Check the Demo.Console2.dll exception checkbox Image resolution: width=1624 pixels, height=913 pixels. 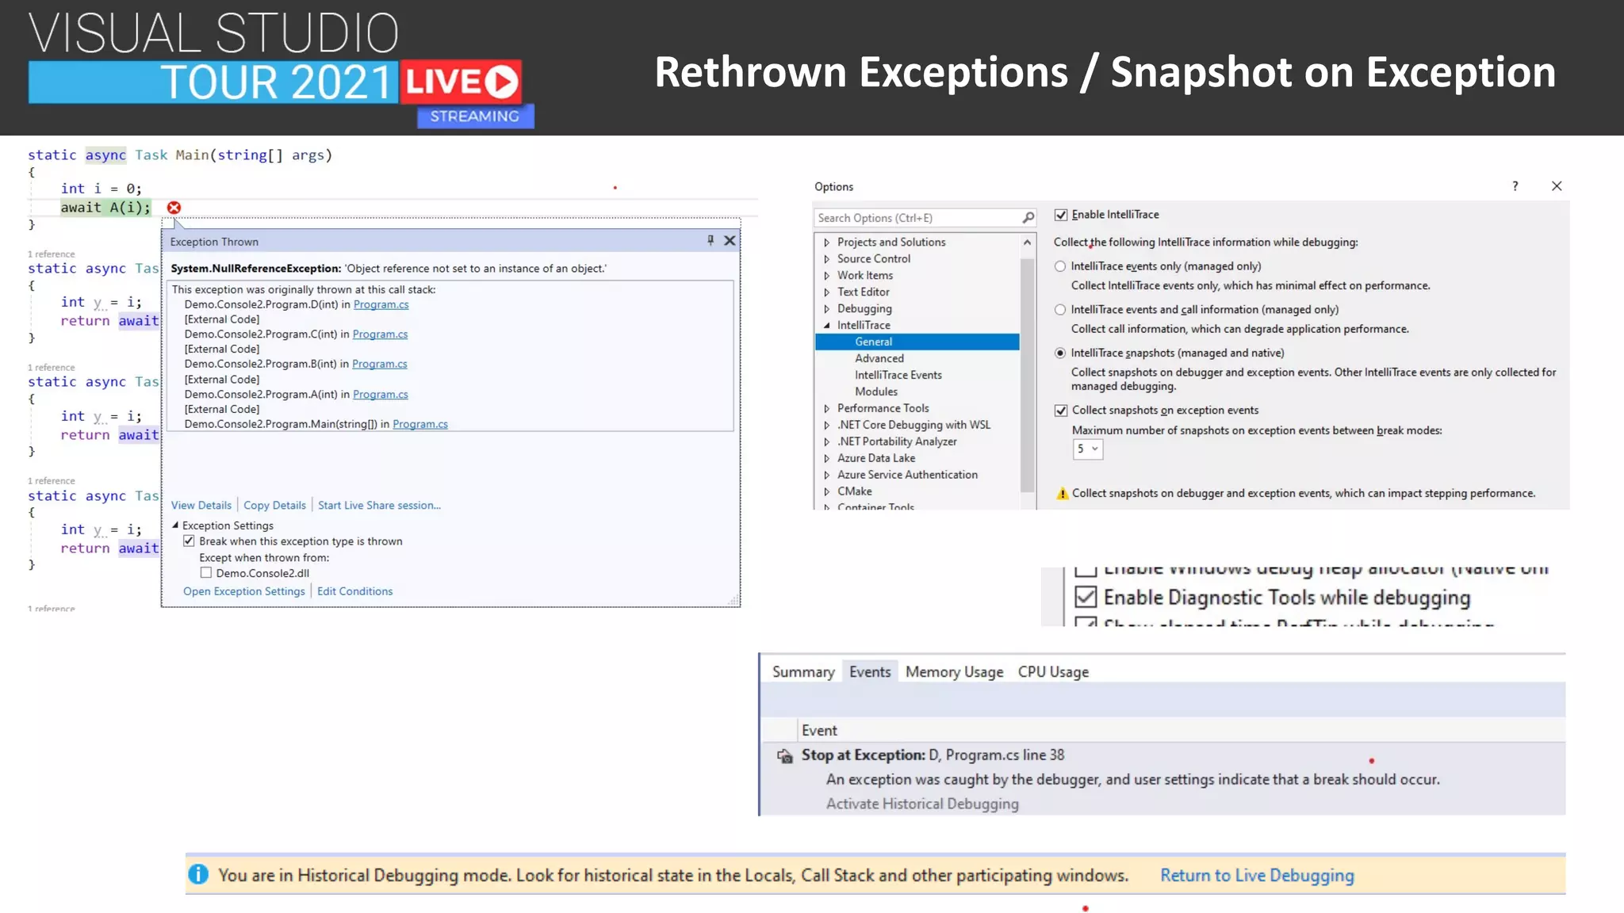206,573
